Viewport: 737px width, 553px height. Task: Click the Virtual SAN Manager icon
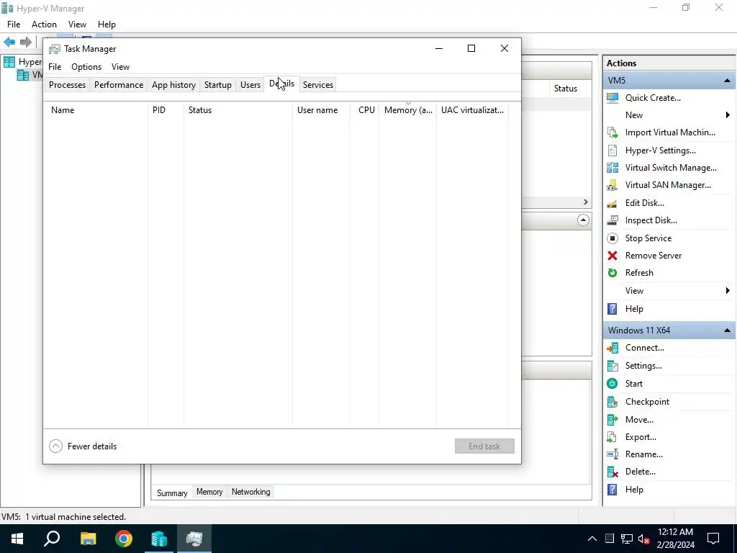[x=612, y=185]
